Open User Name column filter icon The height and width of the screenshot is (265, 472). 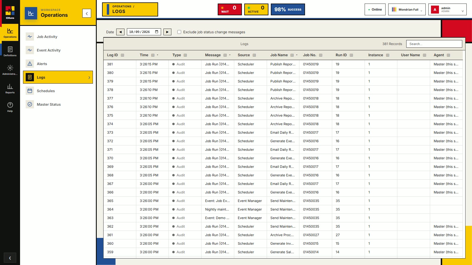point(425,55)
